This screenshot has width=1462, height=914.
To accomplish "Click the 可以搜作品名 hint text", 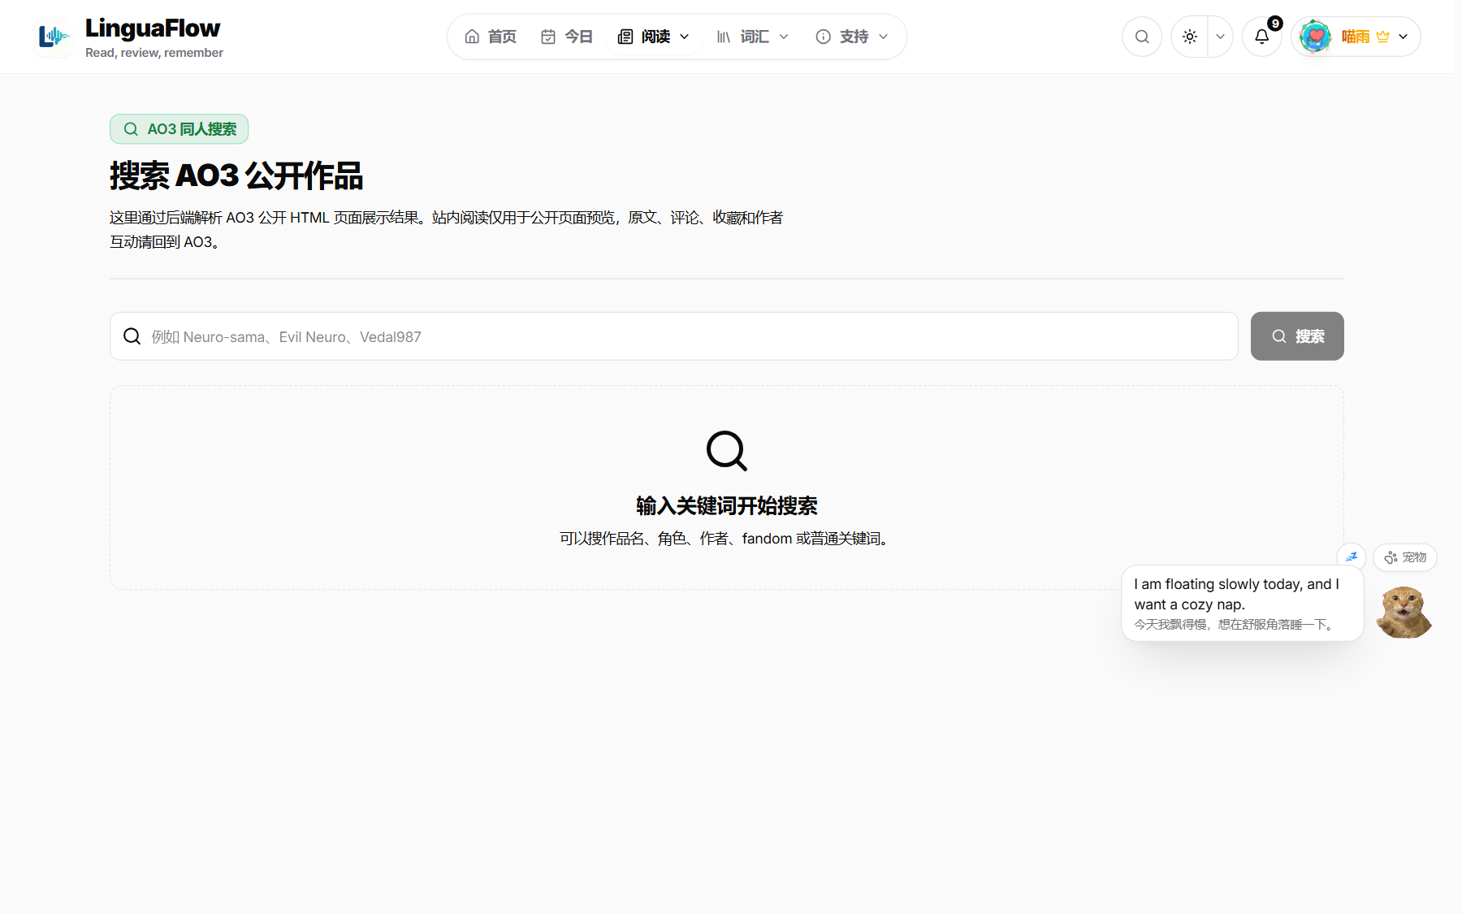I will [727, 539].
